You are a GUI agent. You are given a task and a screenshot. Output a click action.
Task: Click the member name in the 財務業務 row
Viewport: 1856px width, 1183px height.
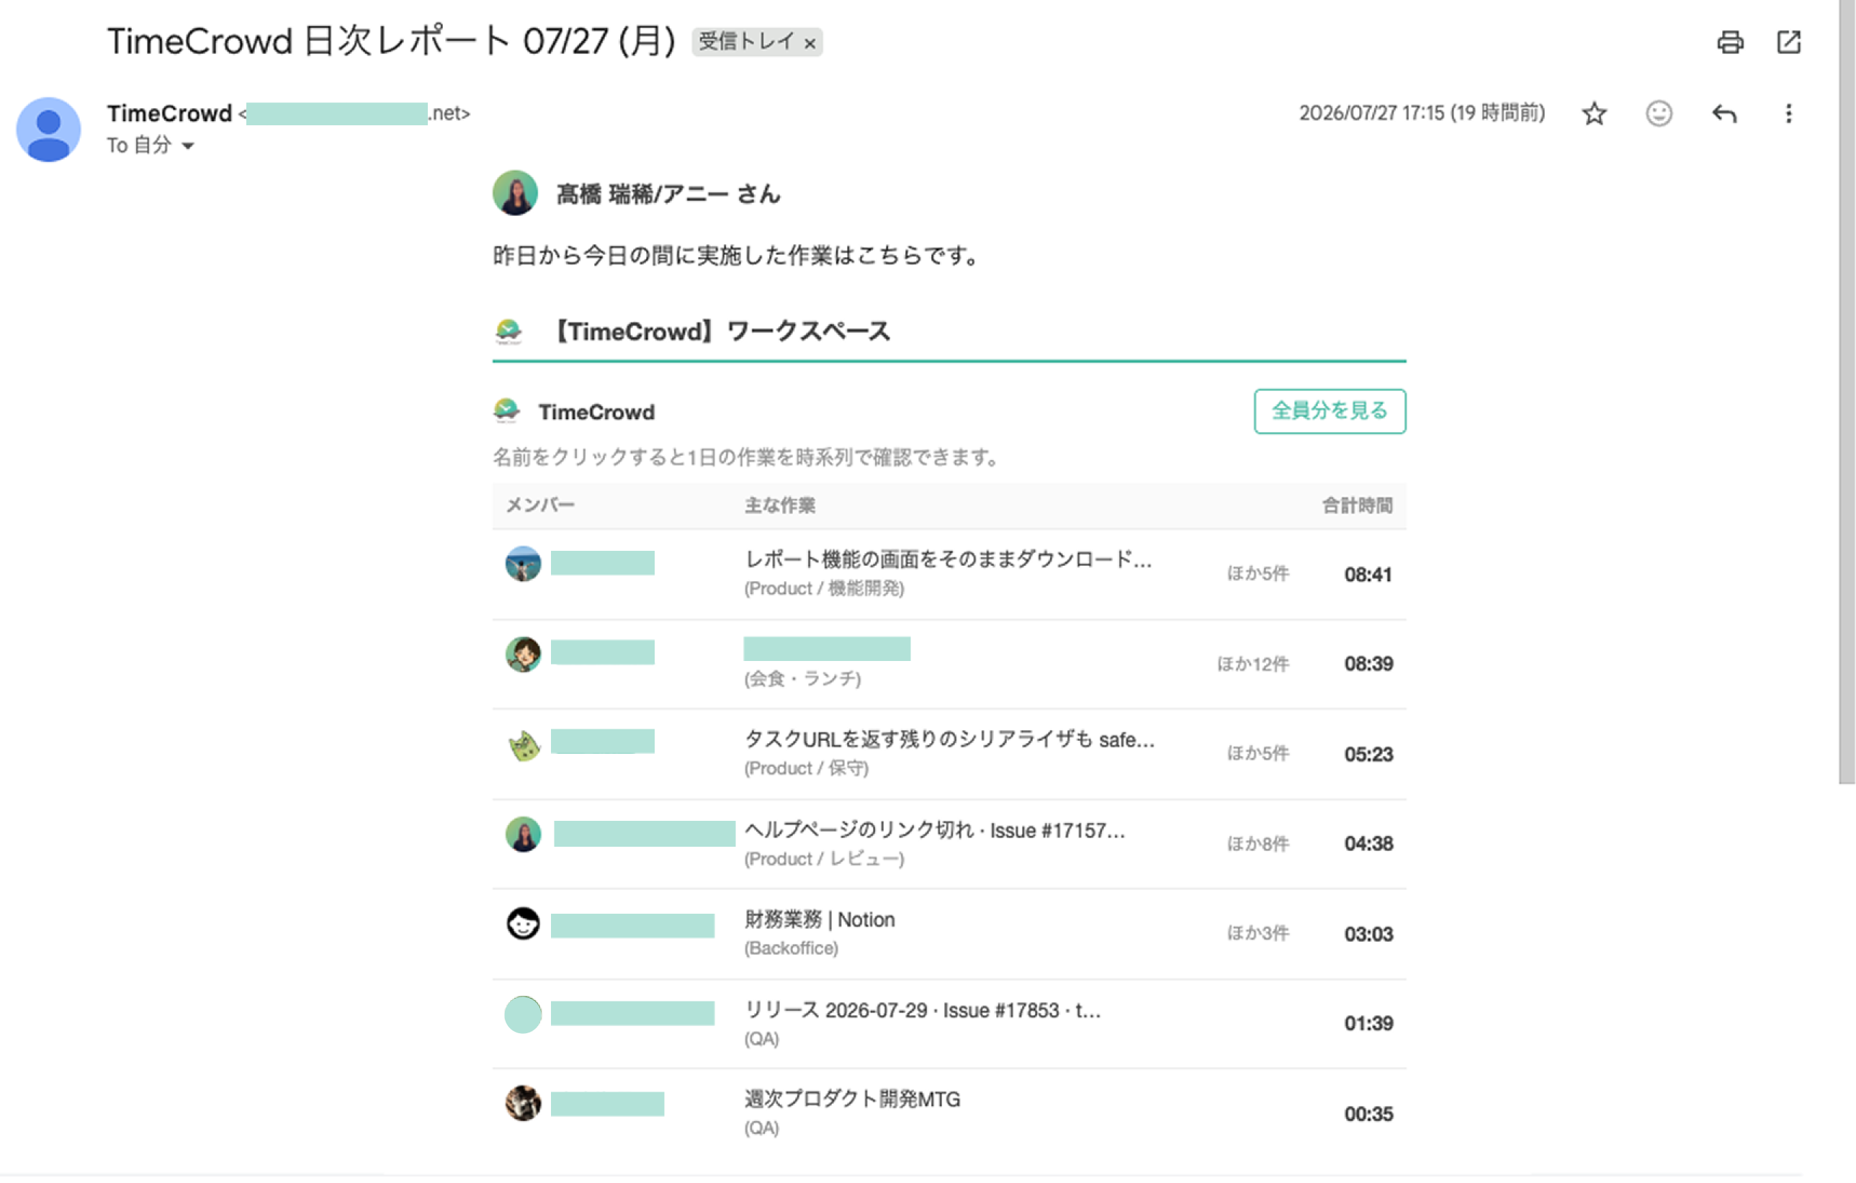click(632, 926)
